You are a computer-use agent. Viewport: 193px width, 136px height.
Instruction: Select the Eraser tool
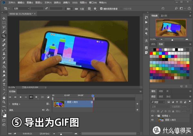point(4,62)
